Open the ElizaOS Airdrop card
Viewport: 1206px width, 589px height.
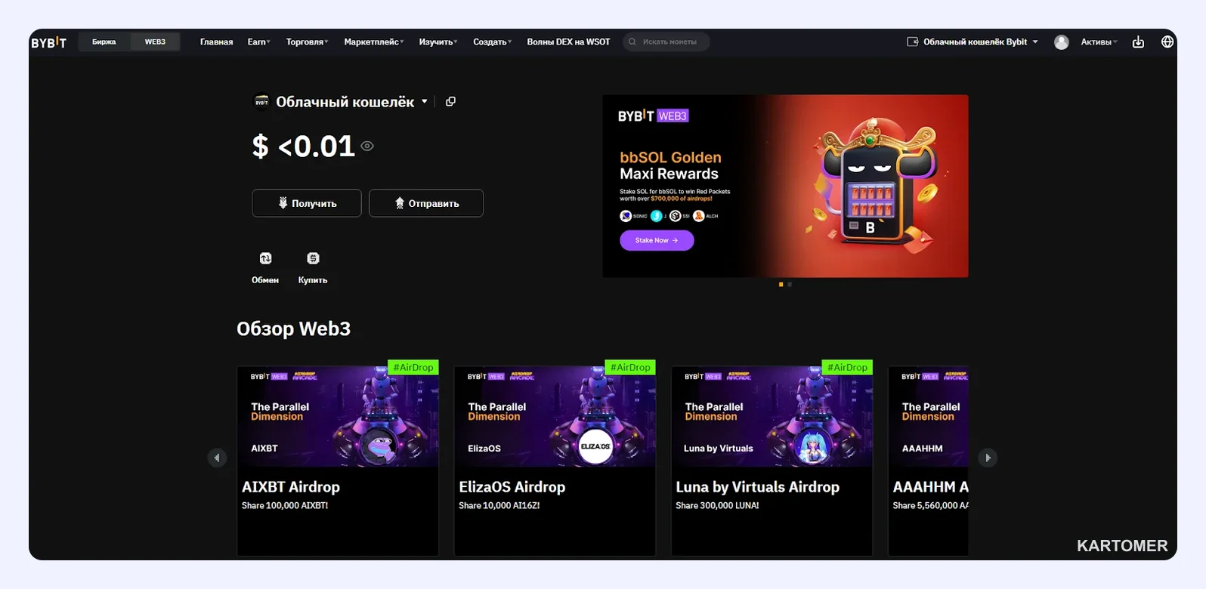click(x=555, y=461)
